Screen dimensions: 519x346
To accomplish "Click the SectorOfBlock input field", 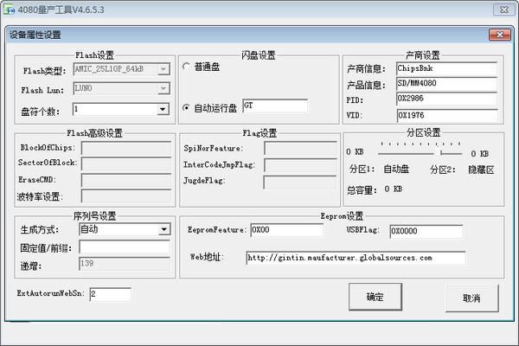I will 126,163.
